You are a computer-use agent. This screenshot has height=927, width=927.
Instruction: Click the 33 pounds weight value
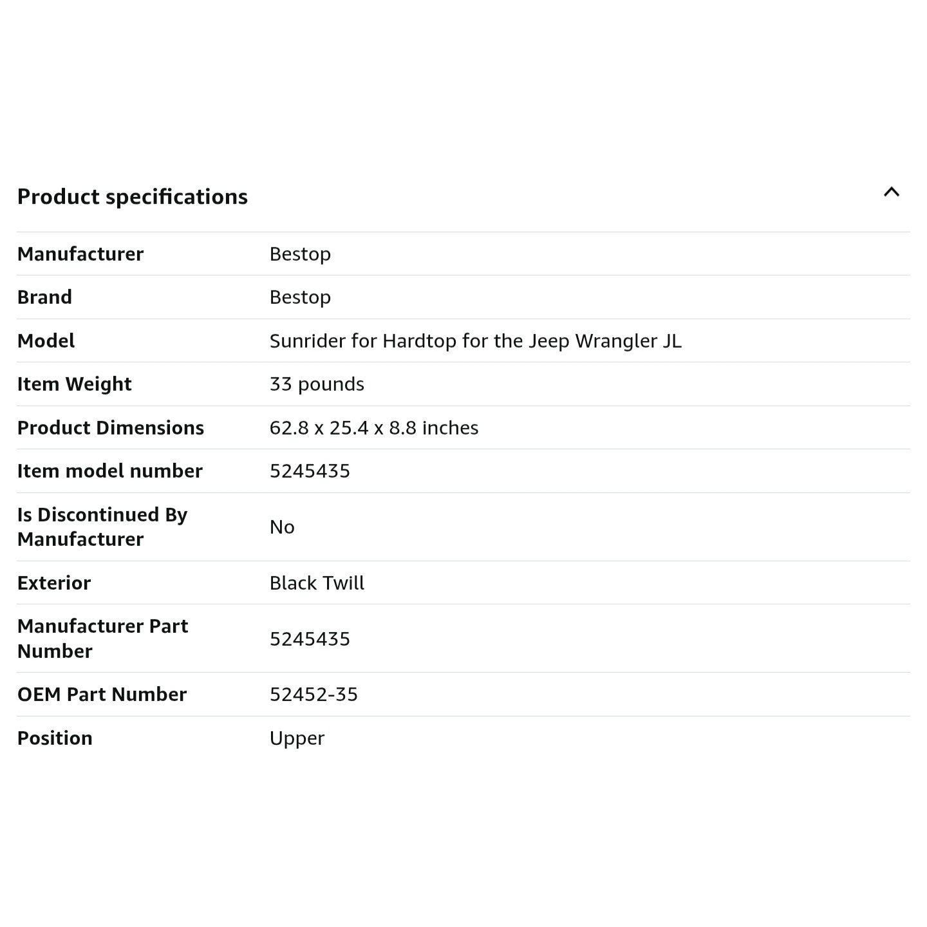click(x=317, y=384)
